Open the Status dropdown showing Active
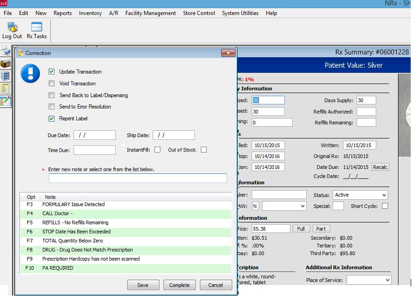Screen dimensions: 413x296 (360, 195)
